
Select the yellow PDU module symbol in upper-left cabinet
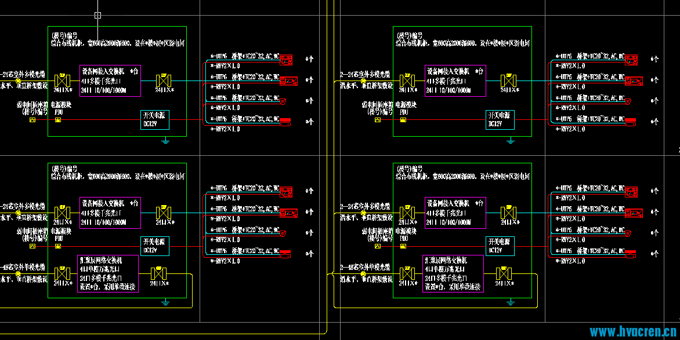(x=58, y=120)
